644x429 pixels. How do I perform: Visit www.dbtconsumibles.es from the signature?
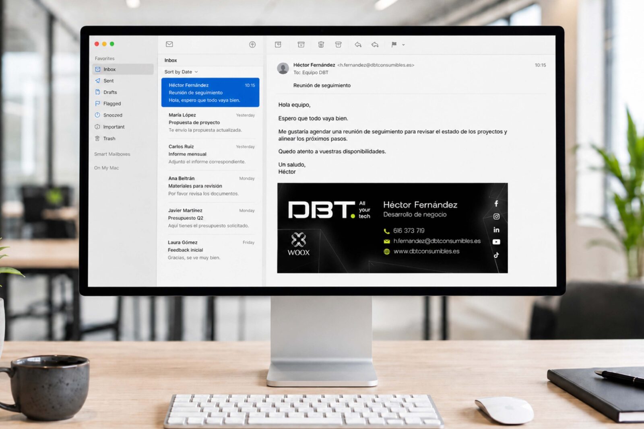426,252
